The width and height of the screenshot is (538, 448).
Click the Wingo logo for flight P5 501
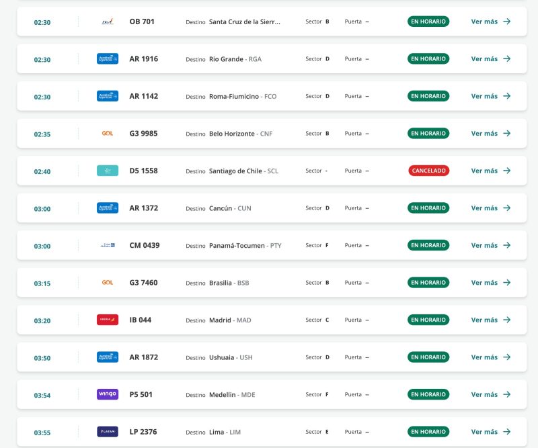107,394
